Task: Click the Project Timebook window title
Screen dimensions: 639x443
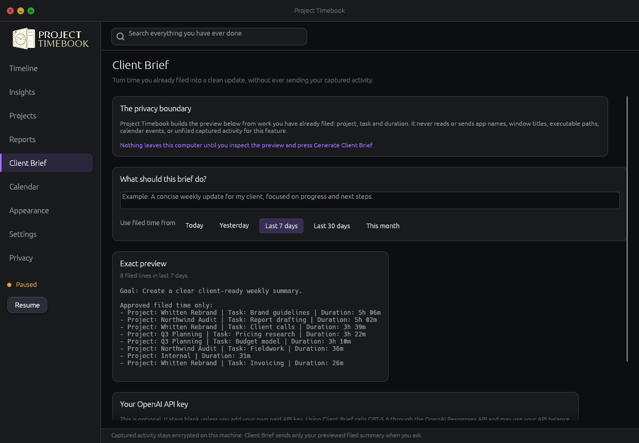Action: pyautogui.click(x=320, y=11)
